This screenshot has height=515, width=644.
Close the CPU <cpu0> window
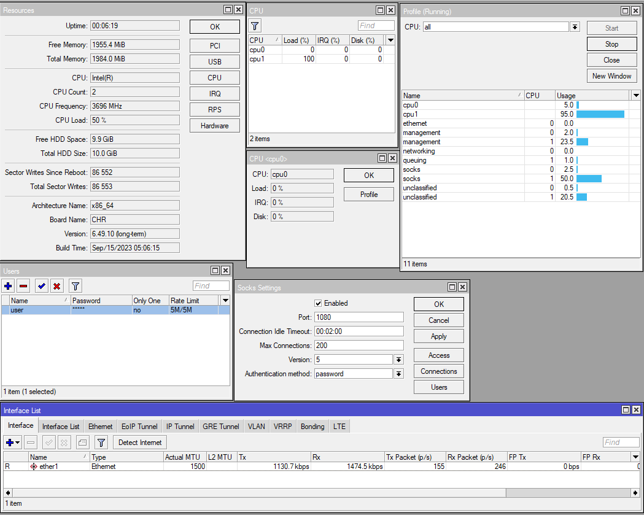(x=393, y=158)
